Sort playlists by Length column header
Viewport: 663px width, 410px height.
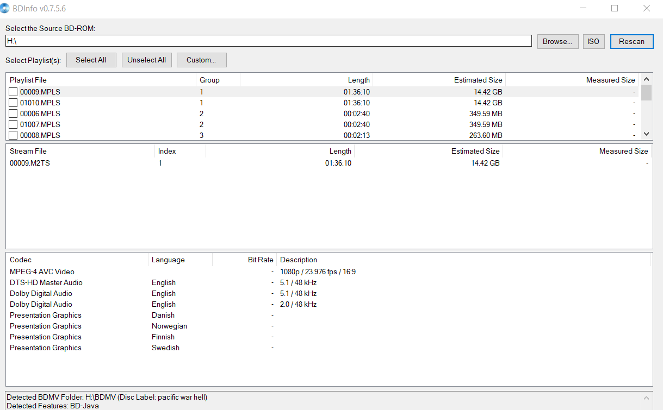[307, 80]
